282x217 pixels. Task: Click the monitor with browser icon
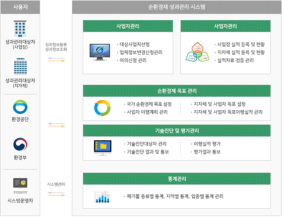click(x=100, y=52)
